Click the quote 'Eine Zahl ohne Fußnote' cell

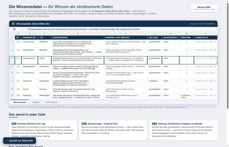click(x=126, y=90)
